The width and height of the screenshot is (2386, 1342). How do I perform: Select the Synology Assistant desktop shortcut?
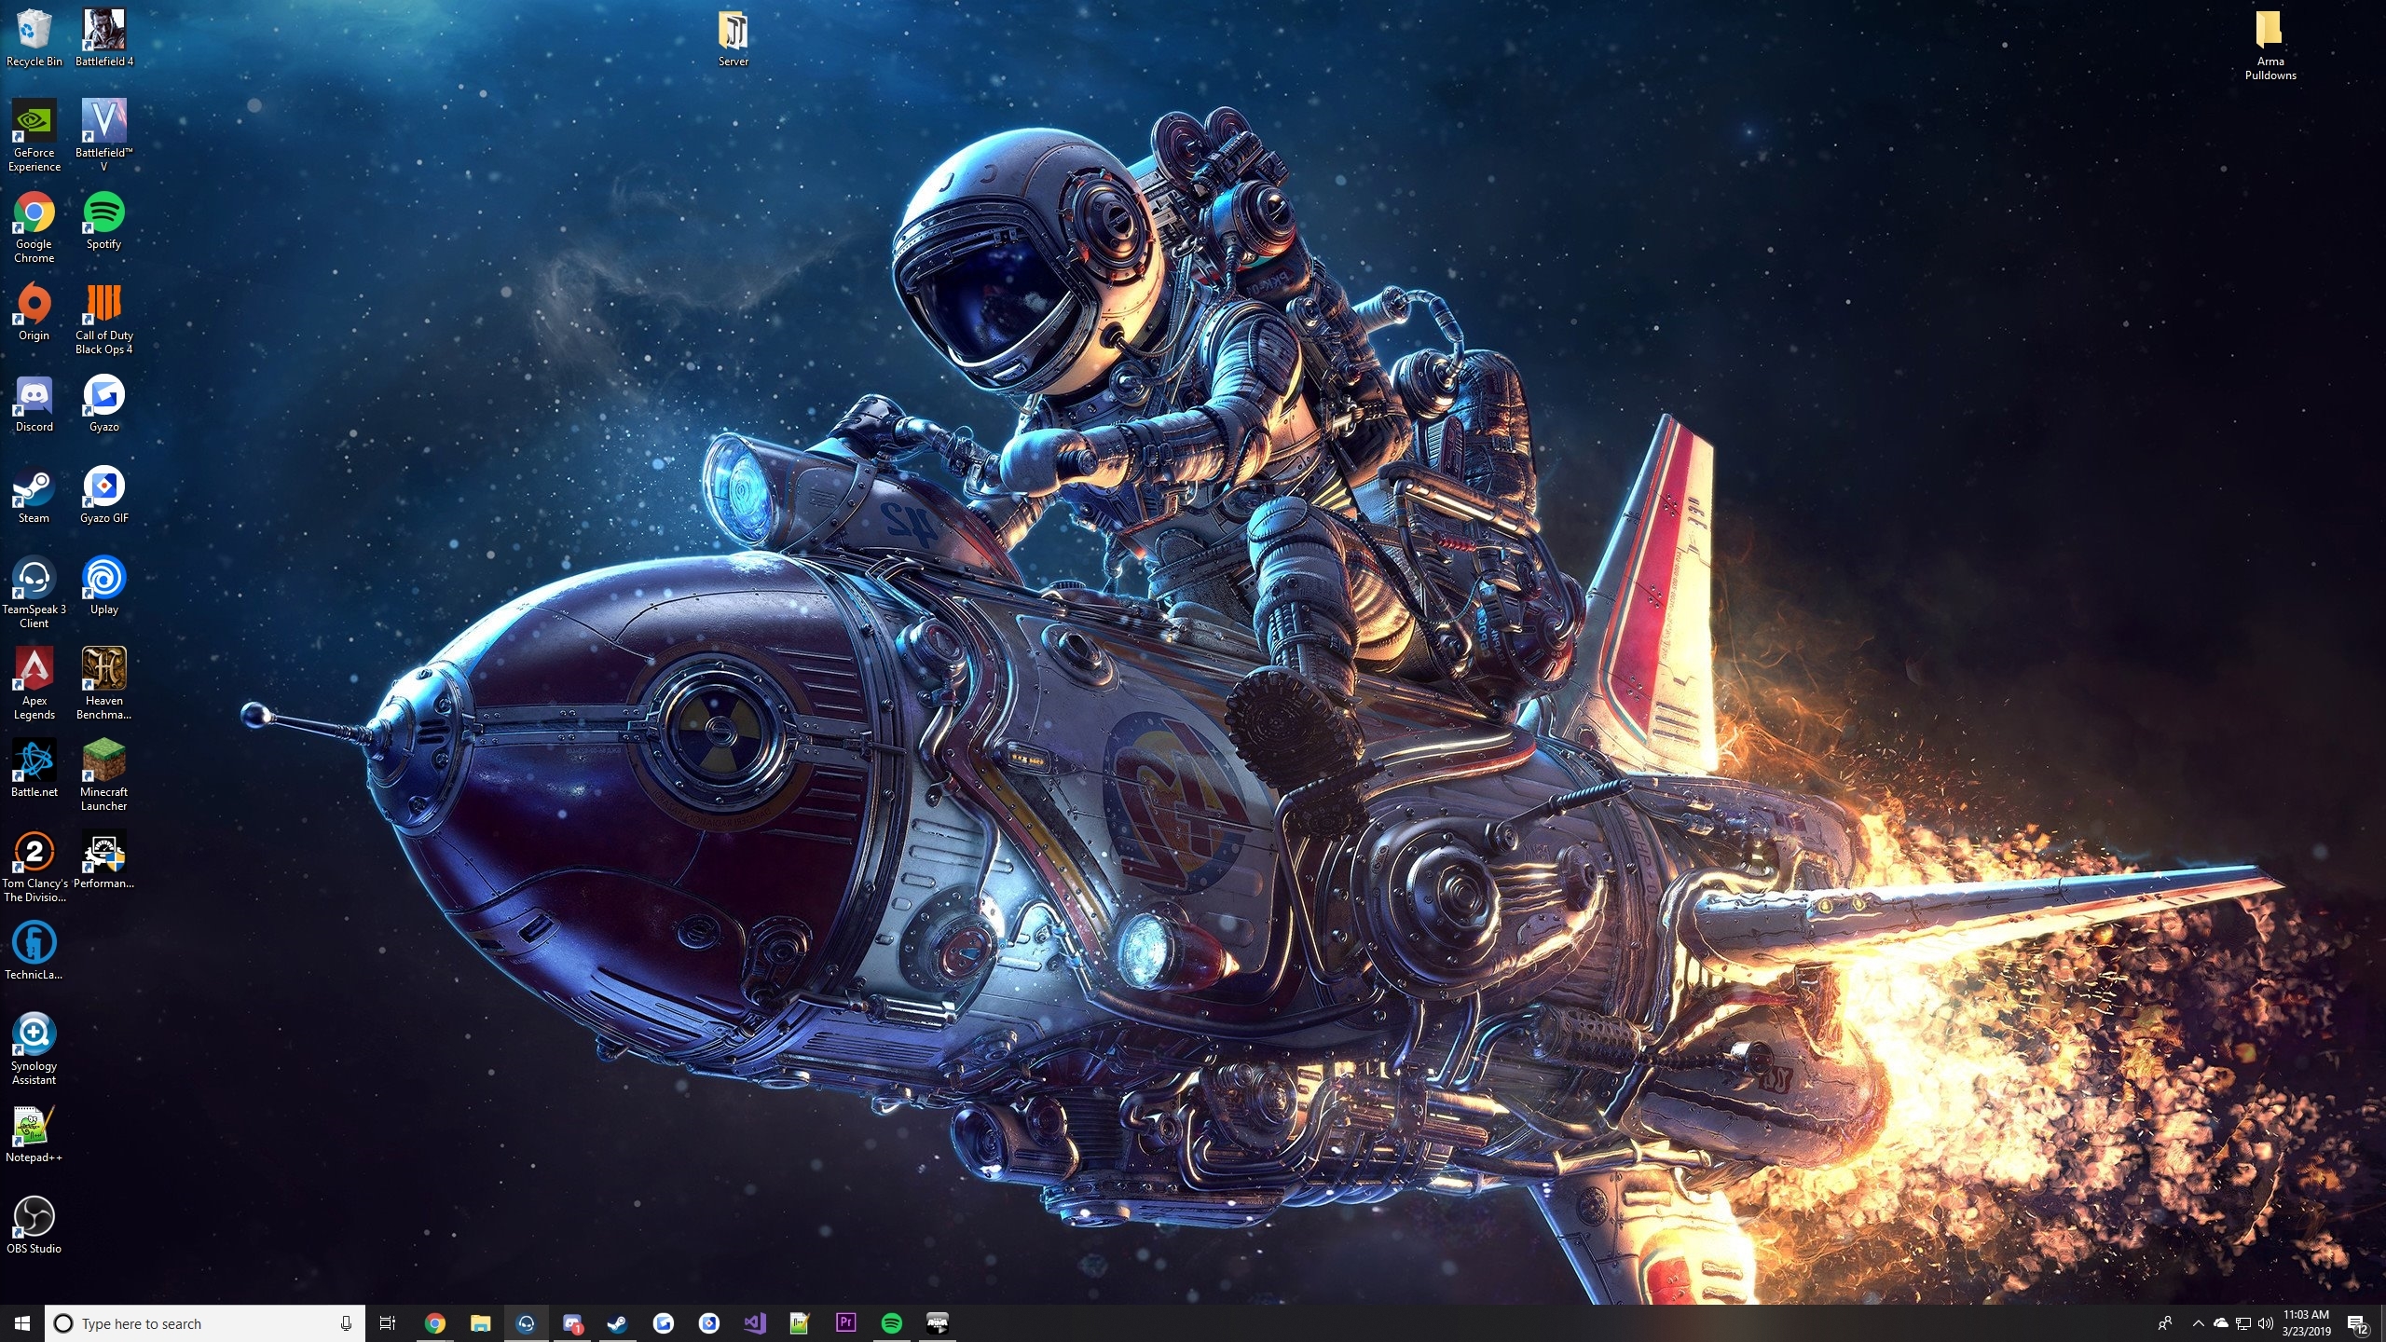pyautogui.click(x=34, y=1049)
